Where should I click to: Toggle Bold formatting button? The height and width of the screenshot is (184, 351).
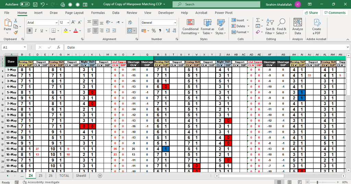click(30, 30)
